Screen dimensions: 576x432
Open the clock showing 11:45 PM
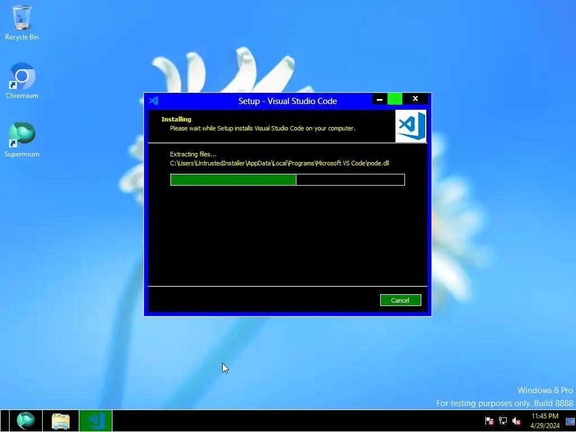pos(544,421)
